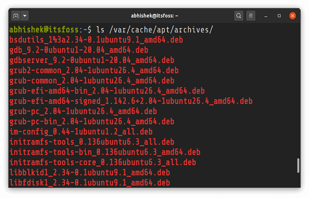Screen dimensions: 309x198
Task: Open a new terminal tab
Action: point(16,16)
